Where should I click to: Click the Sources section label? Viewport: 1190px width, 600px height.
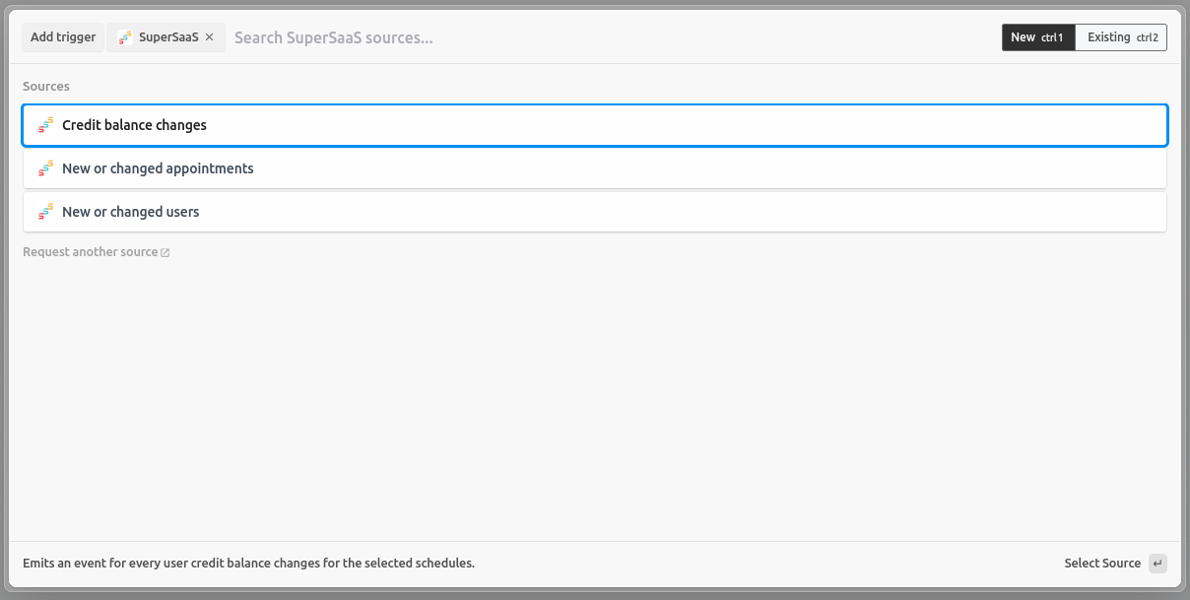(x=45, y=86)
